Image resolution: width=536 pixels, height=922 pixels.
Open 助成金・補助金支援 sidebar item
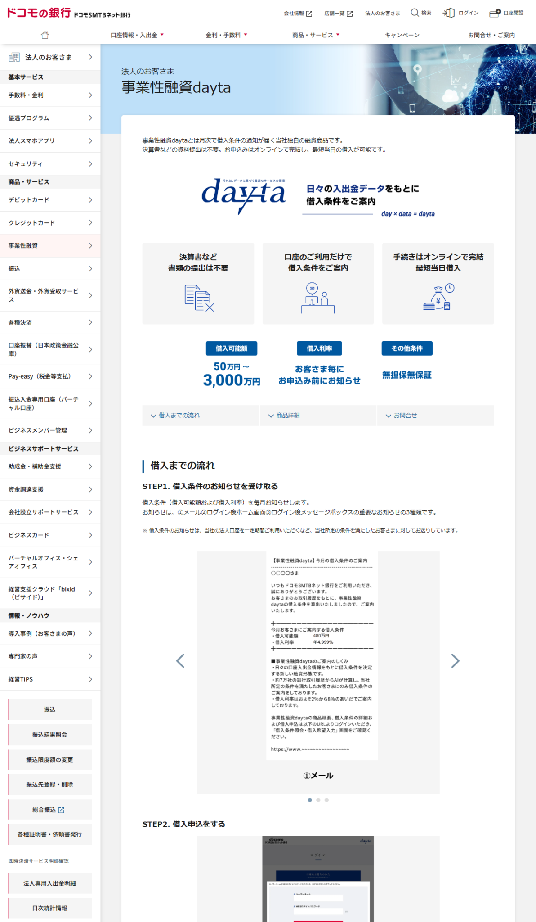click(x=50, y=467)
